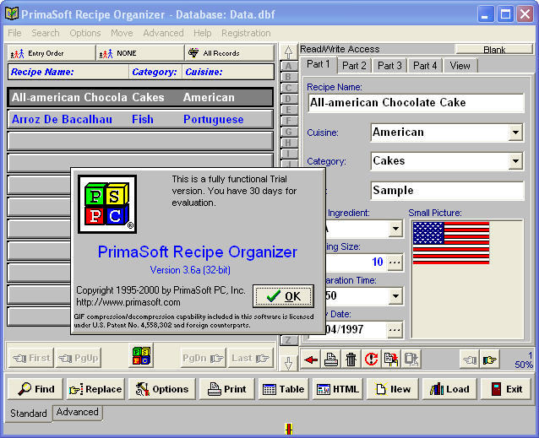The height and width of the screenshot is (438, 539).
Task: Click the Recipe Name input field
Action: pos(416,103)
